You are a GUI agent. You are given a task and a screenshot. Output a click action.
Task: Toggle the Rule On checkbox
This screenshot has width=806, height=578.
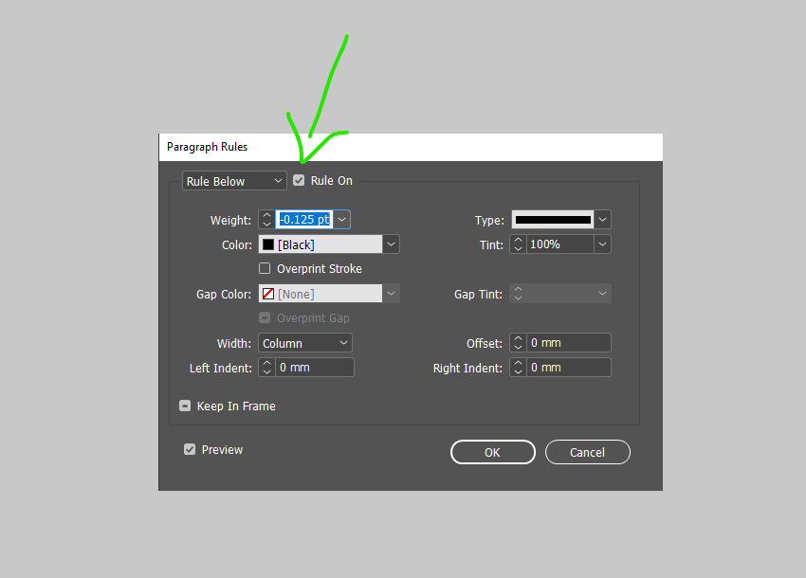click(299, 180)
